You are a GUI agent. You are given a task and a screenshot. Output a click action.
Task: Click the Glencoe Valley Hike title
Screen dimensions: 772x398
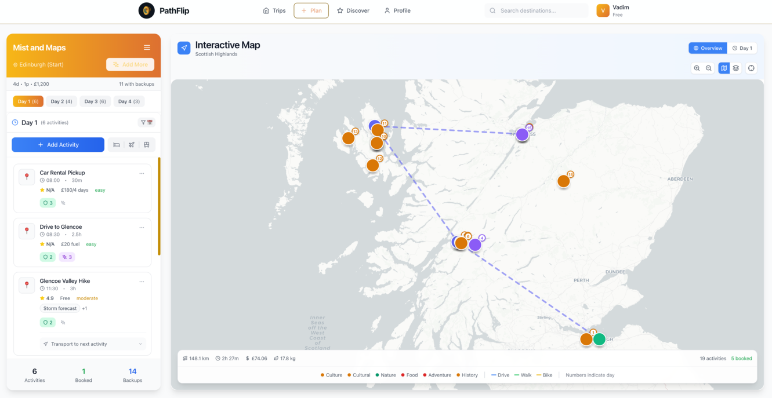[x=65, y=281]
